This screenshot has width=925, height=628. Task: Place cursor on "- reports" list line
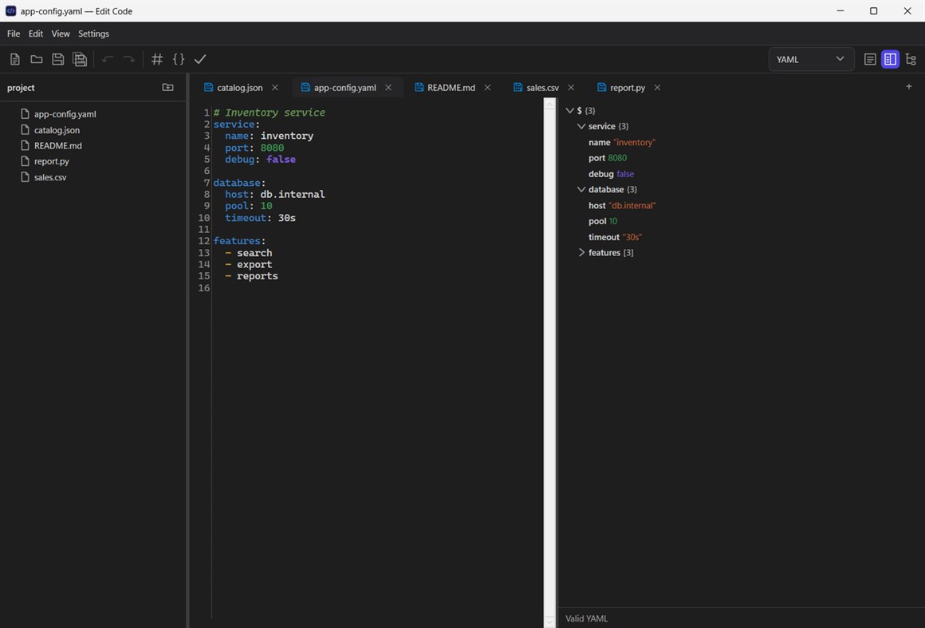pos(251,275)
